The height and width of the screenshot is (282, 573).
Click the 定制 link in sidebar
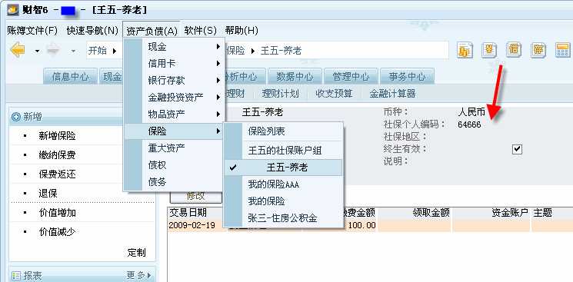[137, 252]
